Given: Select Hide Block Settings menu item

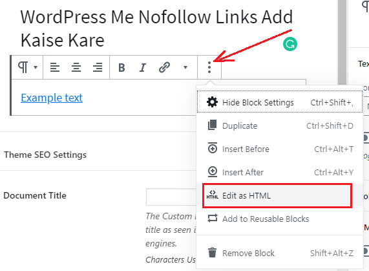Looking at the screenshot, I should (280, 102).
